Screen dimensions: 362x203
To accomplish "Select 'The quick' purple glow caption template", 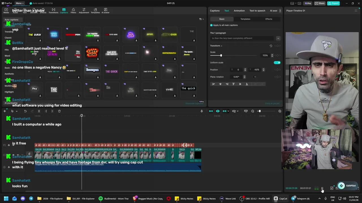I will pyautogui.click(x=131, y=35).
